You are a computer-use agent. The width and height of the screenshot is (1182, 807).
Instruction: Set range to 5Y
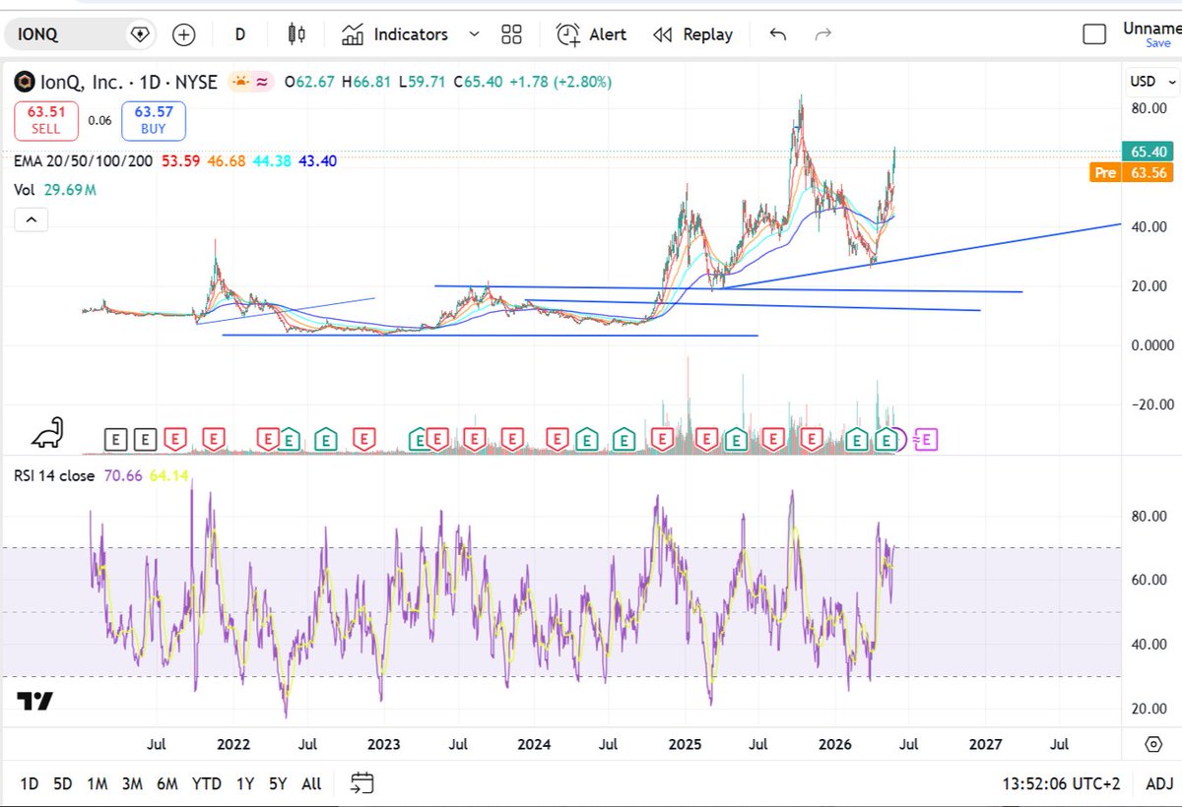(x=279, y=784)
